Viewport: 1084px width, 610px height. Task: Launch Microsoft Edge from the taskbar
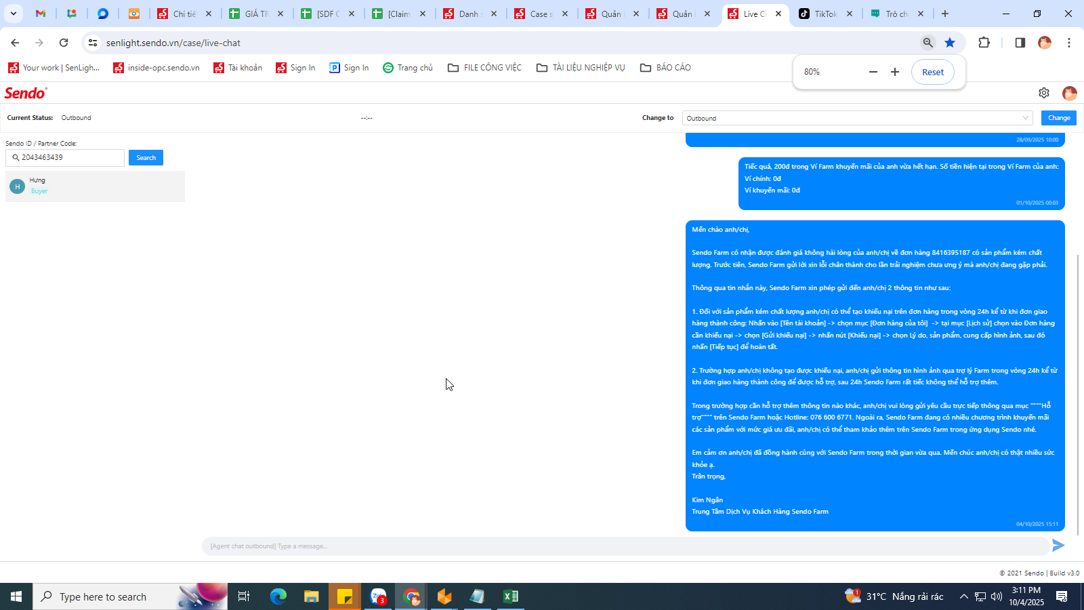(x=278, y=596)
